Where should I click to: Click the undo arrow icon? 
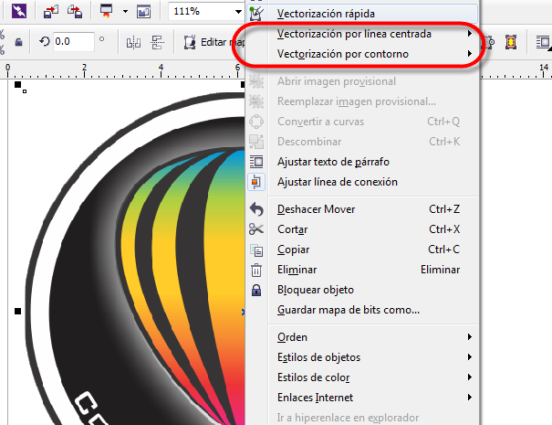click(256, 209)
